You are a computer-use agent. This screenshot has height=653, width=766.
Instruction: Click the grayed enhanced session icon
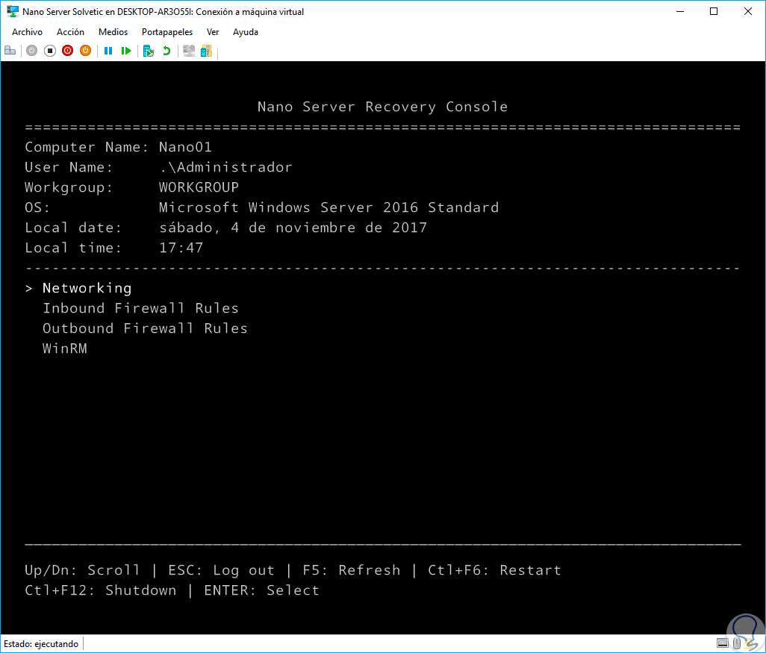pos(189,50)
